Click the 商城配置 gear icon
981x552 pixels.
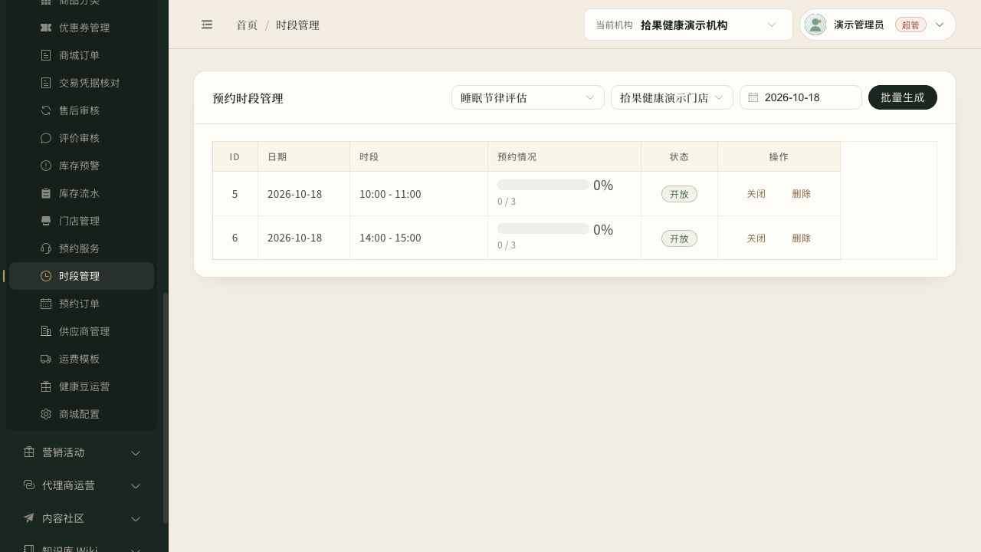[x=46, y=414]
